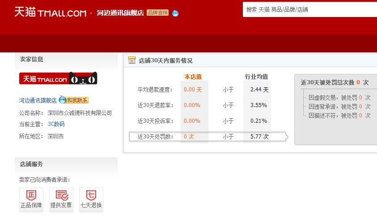Select the 行业均值 column header
The width and height of the screenshot is (377, 219).
pos(256,77)
